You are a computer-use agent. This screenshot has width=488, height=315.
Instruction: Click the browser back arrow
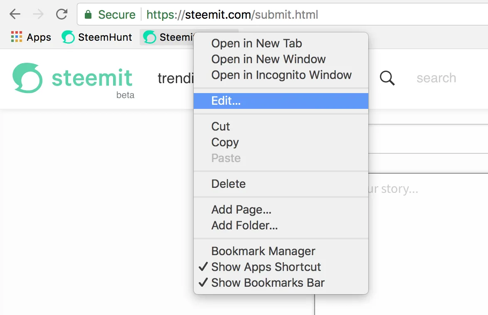pos(15,14)
